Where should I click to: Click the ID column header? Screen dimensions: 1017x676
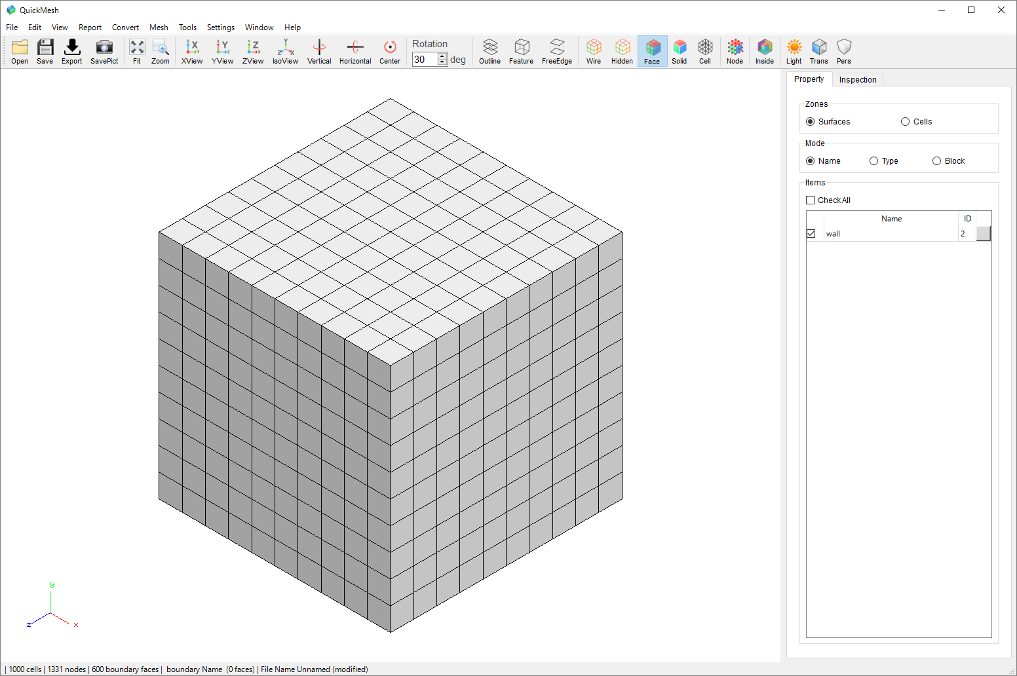click(967, 219)
